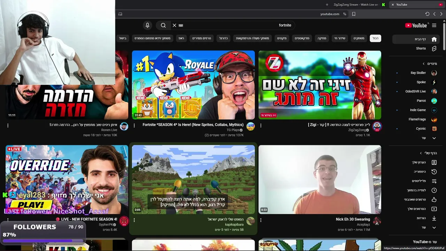Click the Aceplayz channel avatar
This screenshot has height=251, width=446.
click(377, 221)
